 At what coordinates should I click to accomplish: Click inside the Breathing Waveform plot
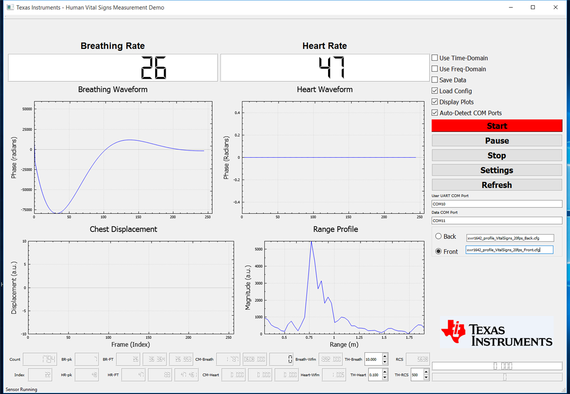pos(123,157)
